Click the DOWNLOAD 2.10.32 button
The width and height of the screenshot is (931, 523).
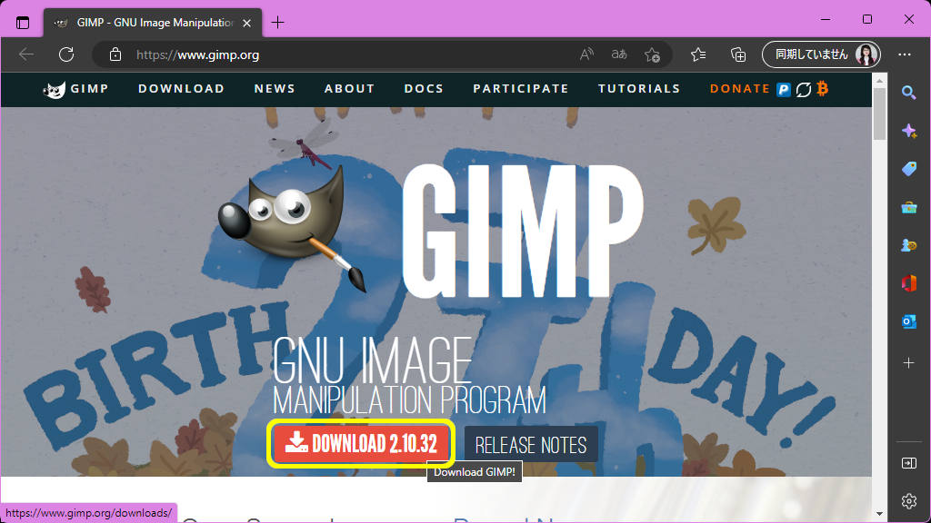tap(360, 444)
